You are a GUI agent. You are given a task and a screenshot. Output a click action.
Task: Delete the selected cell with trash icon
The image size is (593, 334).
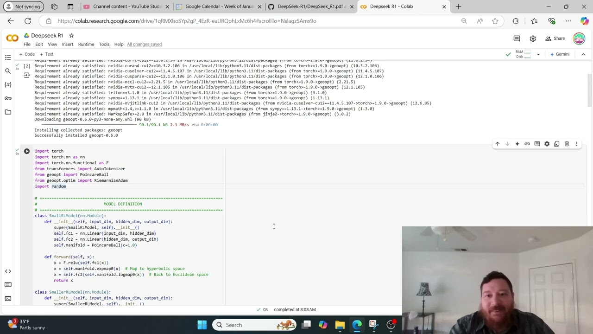point(567,144)
